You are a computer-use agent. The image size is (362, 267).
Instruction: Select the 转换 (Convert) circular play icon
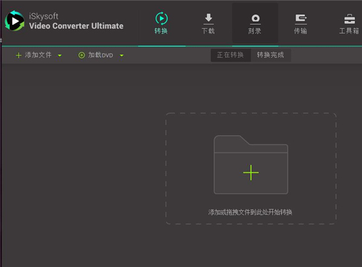(161, 17)
